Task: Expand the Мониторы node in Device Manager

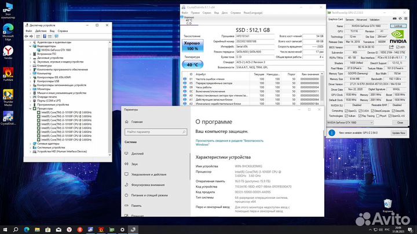Action: tap(30, 89)
